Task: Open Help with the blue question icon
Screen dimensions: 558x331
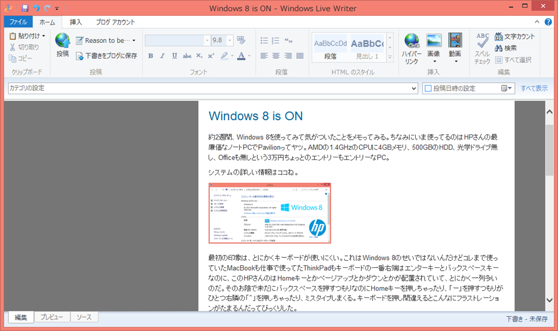Action: click(x=548, y=22)
